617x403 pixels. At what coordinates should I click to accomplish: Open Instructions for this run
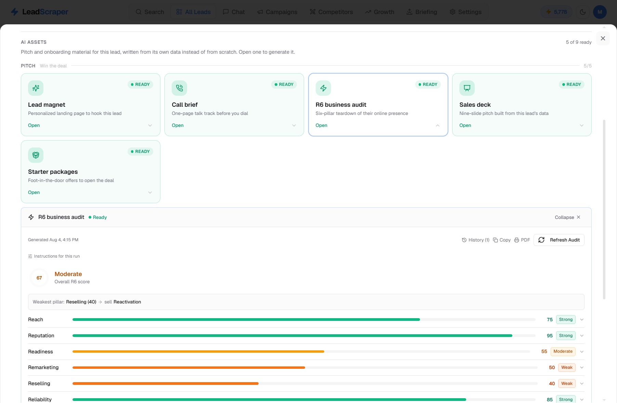[x=54, y=256]
